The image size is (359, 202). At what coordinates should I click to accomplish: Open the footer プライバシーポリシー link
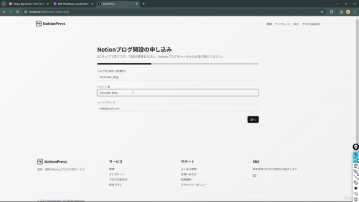(x=194, y=185)
